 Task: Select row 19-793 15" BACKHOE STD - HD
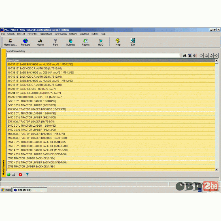(110, 89)
